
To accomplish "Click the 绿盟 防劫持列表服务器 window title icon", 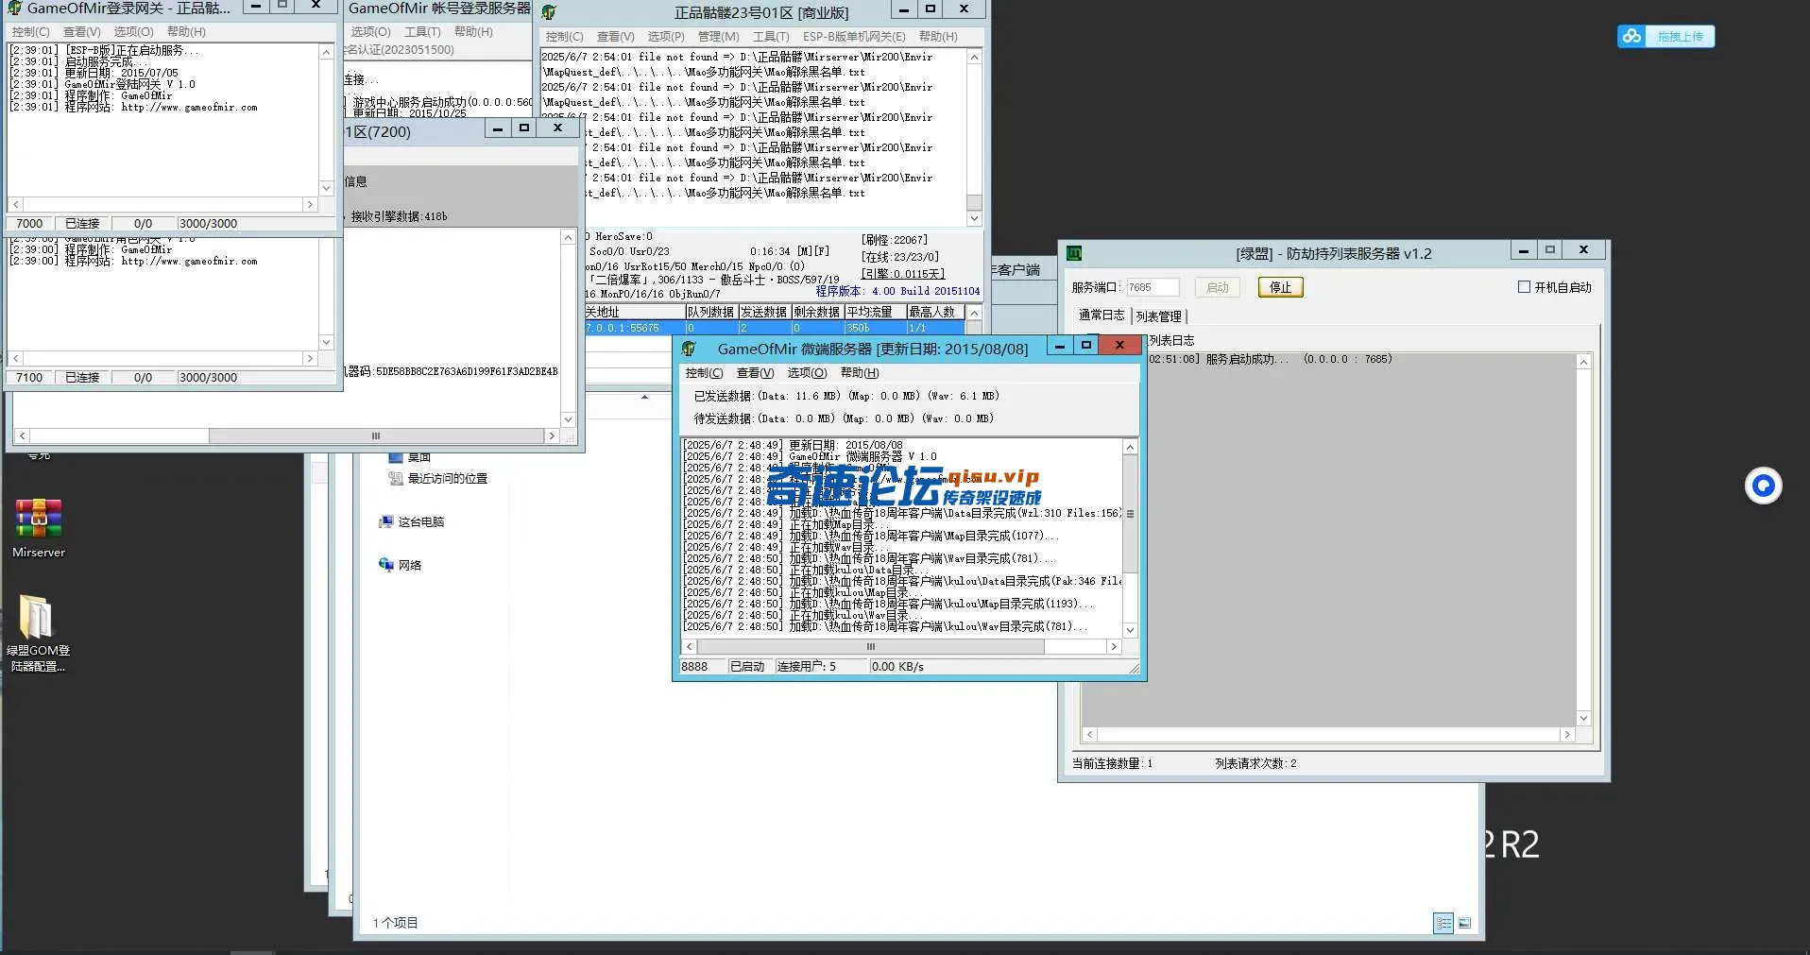I will pyautogui.click(x=1073, y=253).
